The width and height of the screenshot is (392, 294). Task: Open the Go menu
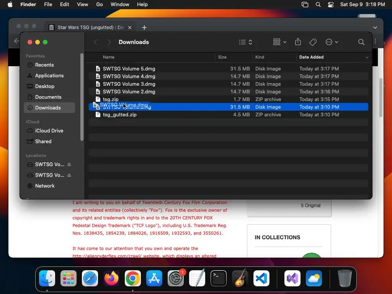pos(99,5)
